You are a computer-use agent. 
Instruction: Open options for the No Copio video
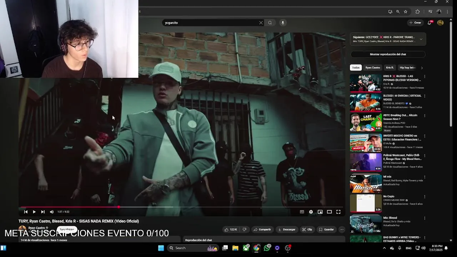[425, 197]
